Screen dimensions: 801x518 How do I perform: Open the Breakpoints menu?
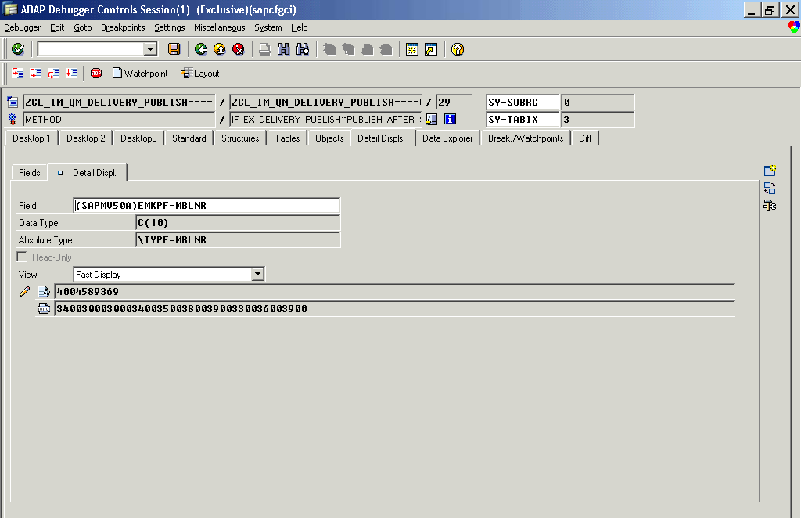coord(123,27)
